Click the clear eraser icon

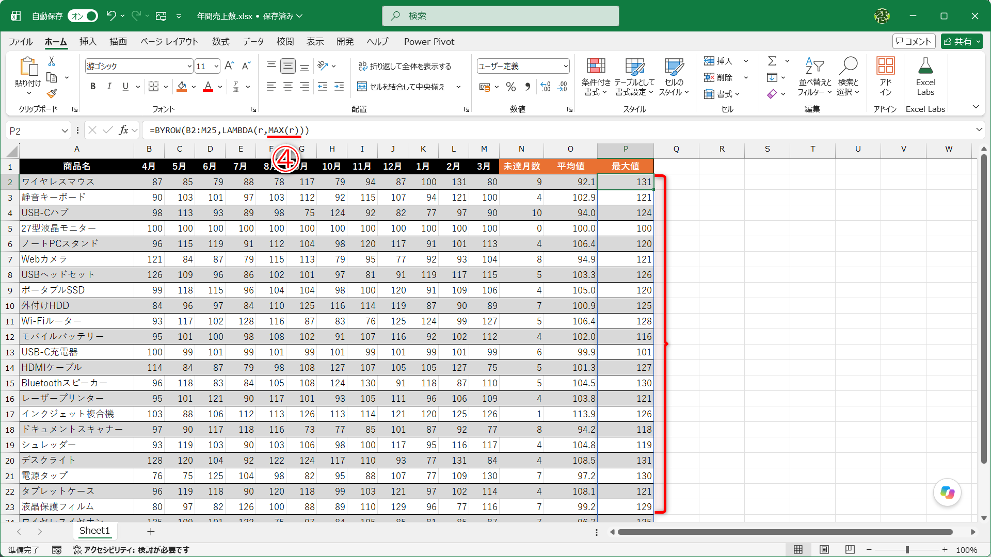(x=772, y=94)
